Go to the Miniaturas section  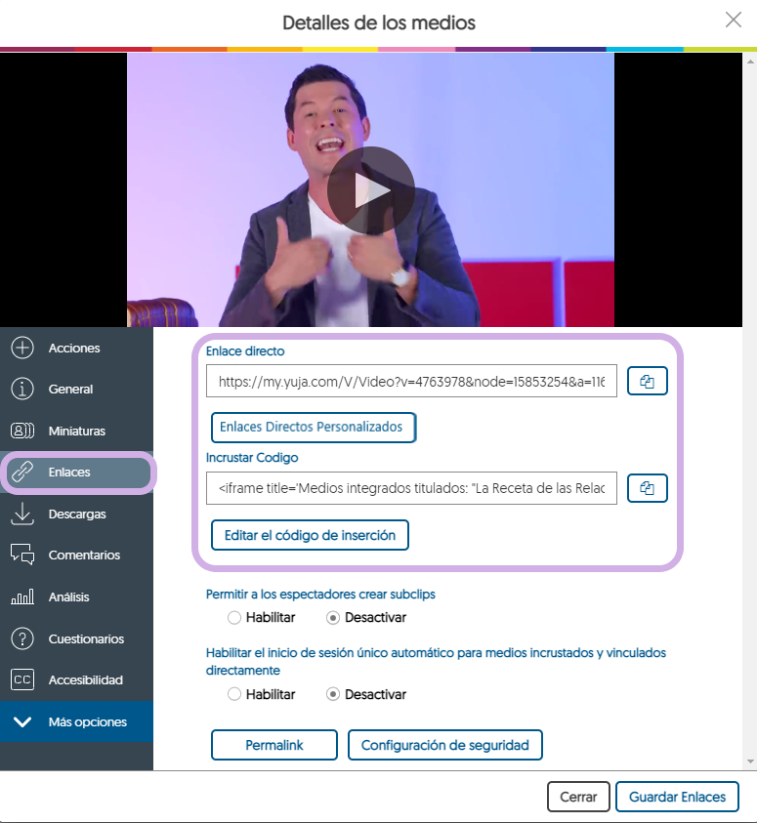click(x=76, y=431)
